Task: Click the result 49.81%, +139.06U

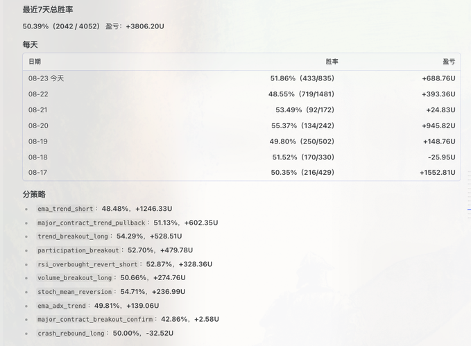Action: coord(127,306)
